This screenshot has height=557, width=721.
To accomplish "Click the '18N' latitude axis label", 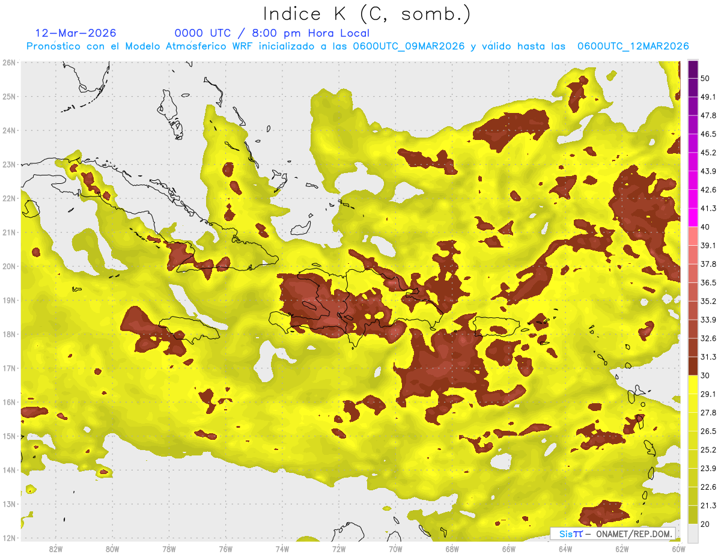I will pyautogui.click(x=9, y=334).
